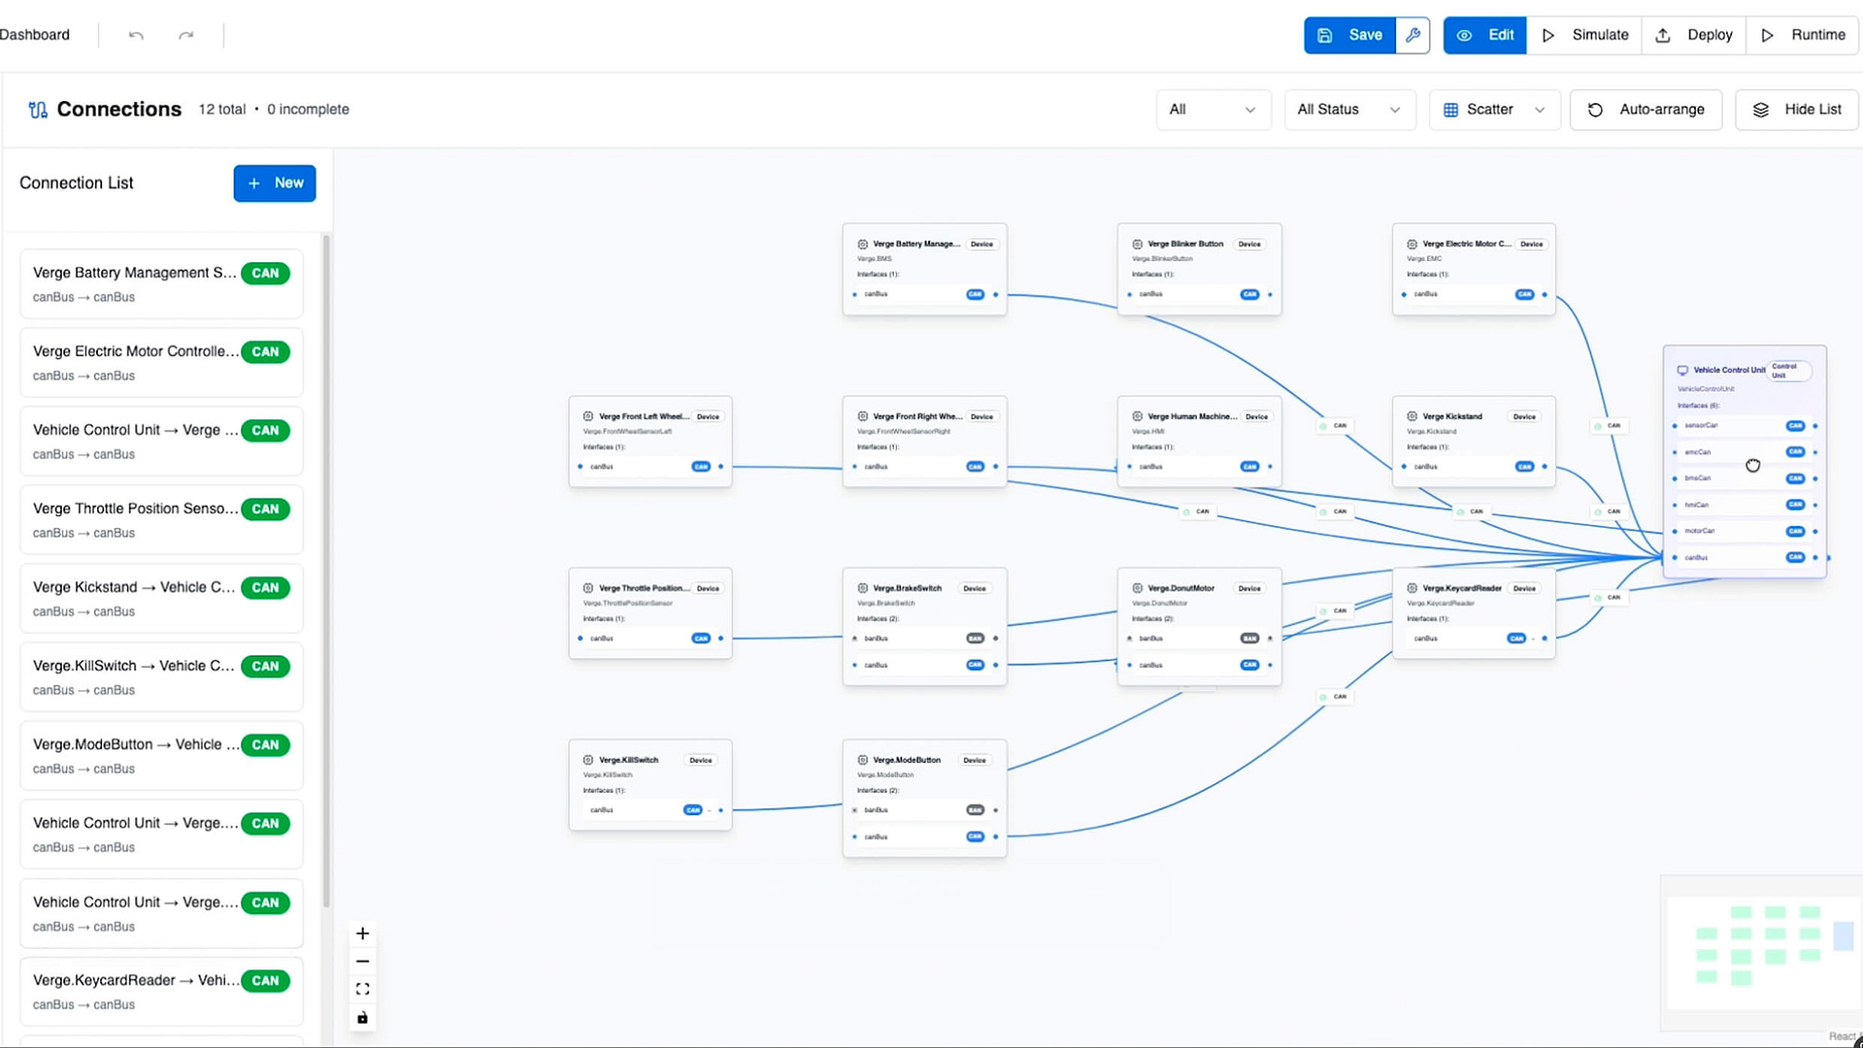This screenshot has width=1863, height=1048.
Task: Switch to Simulate mode tab
Action: (x=1585, y=35)
